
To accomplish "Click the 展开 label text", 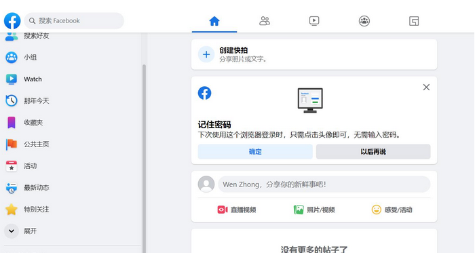I will click(31, 231).
